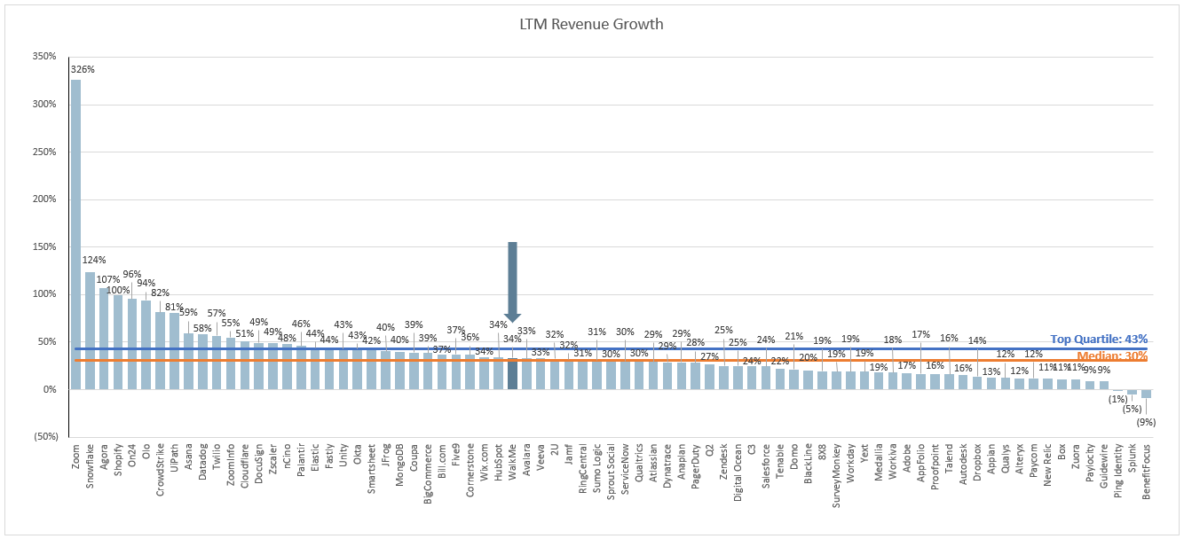The height and width of the screenshot is (539, 1184).
Task: Select the Datadog bar
Action: pyautogui.click(x=203, y=362)
